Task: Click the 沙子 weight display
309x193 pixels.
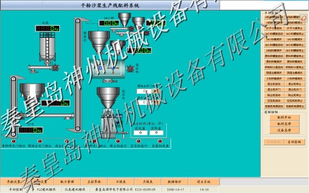Action: click(x=30, y=130)
